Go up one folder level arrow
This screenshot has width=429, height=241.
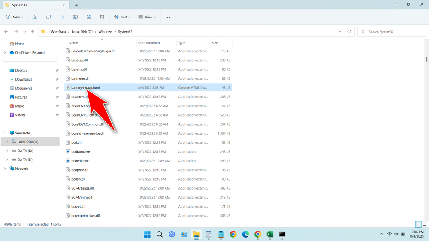33,32
